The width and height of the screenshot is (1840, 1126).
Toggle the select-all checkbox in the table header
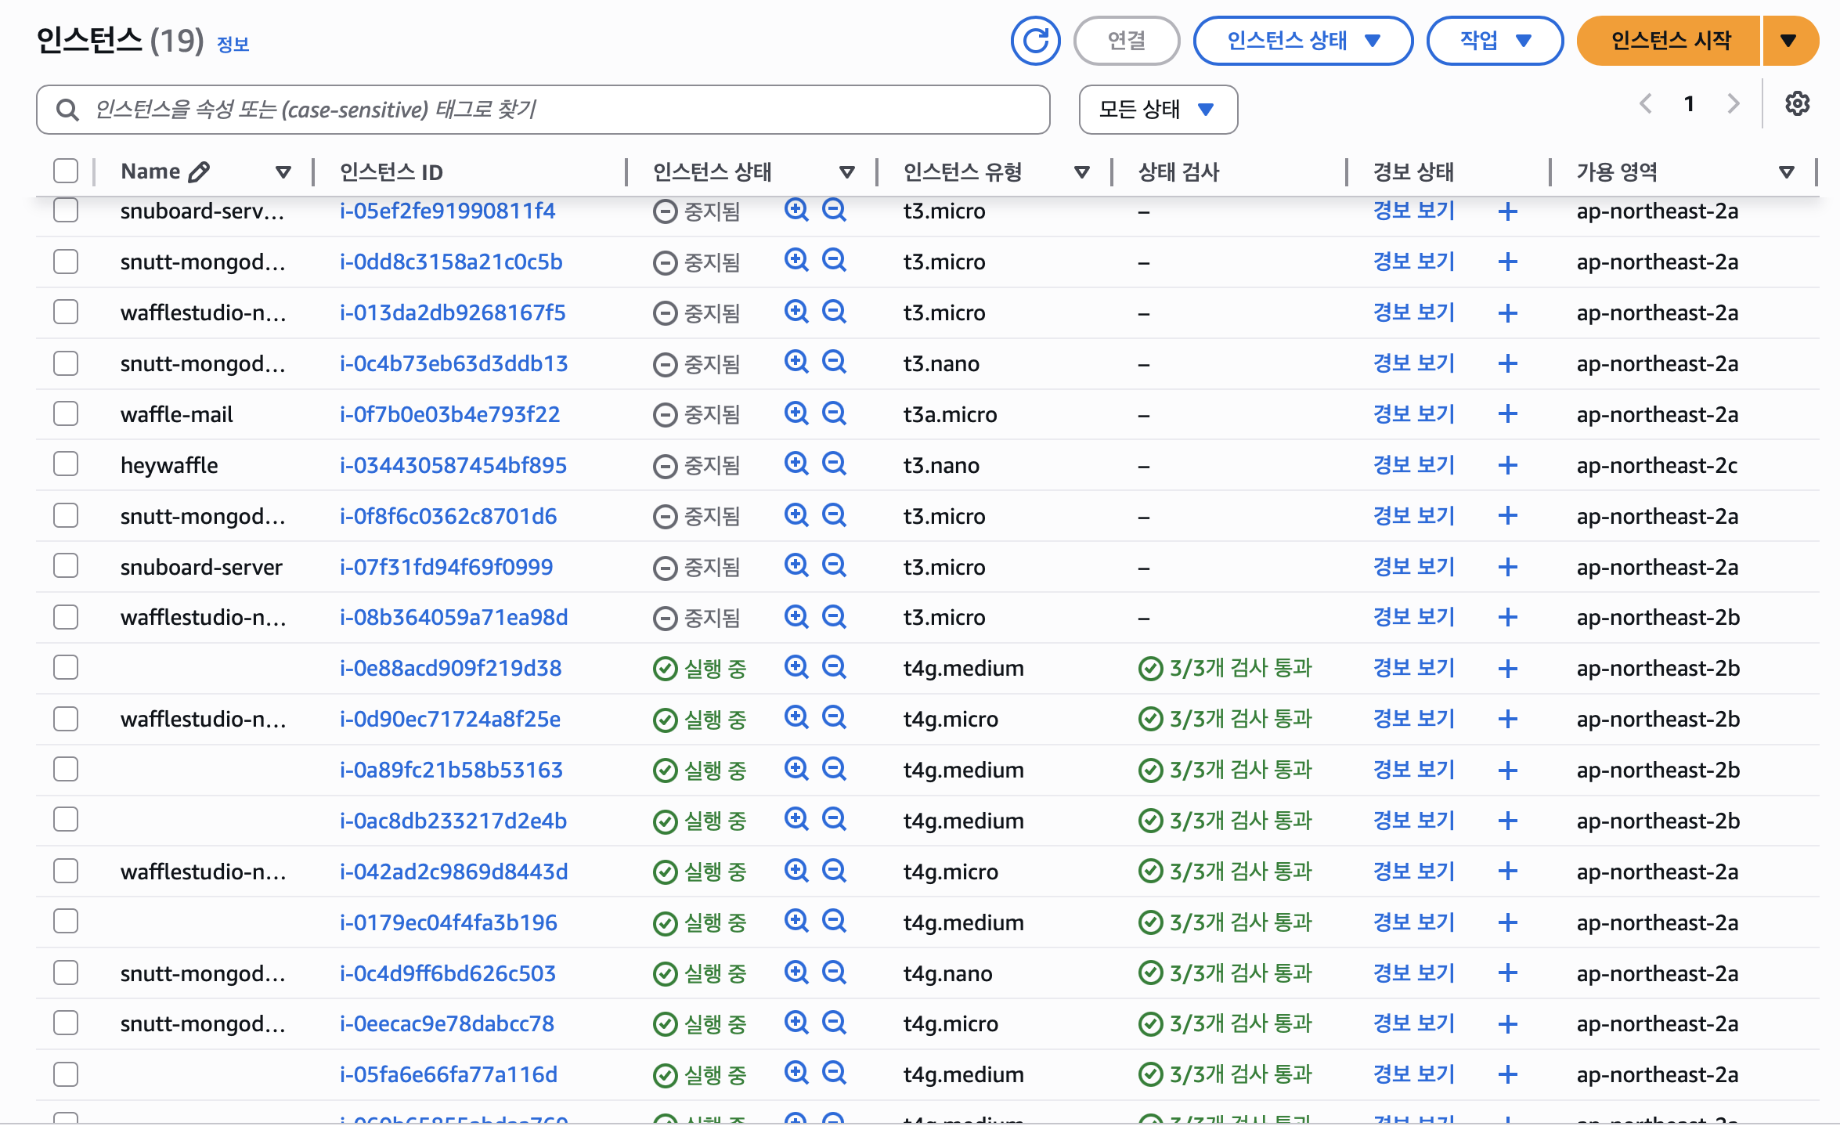[x=66, y=171]
